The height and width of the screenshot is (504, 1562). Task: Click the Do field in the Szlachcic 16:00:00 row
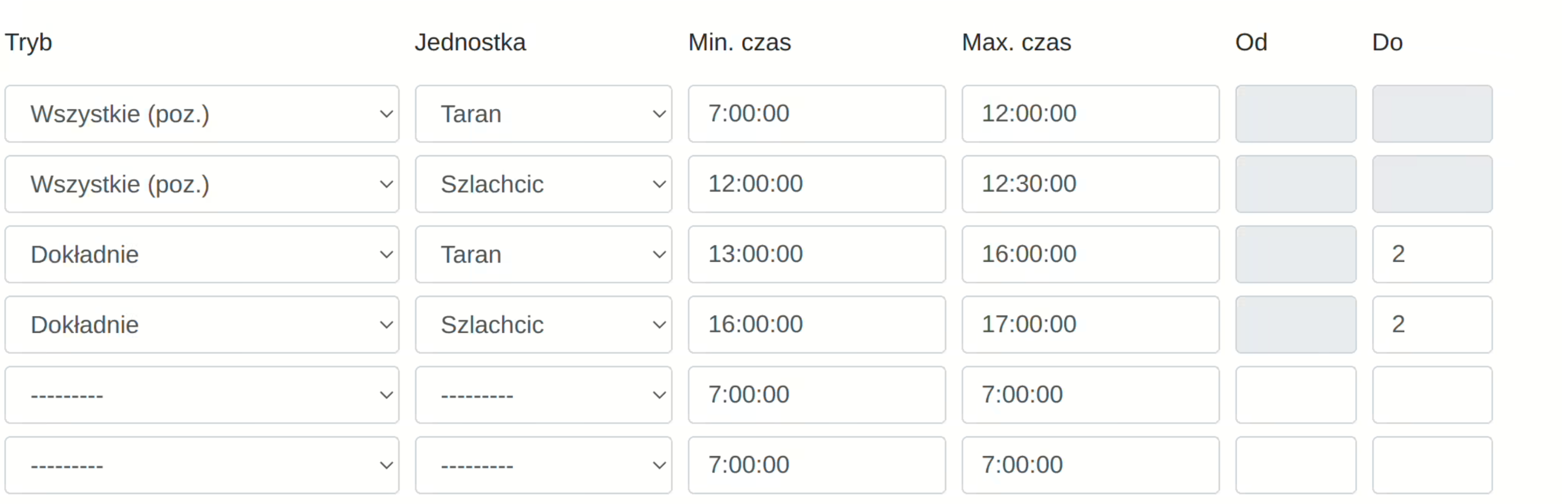1432,325
